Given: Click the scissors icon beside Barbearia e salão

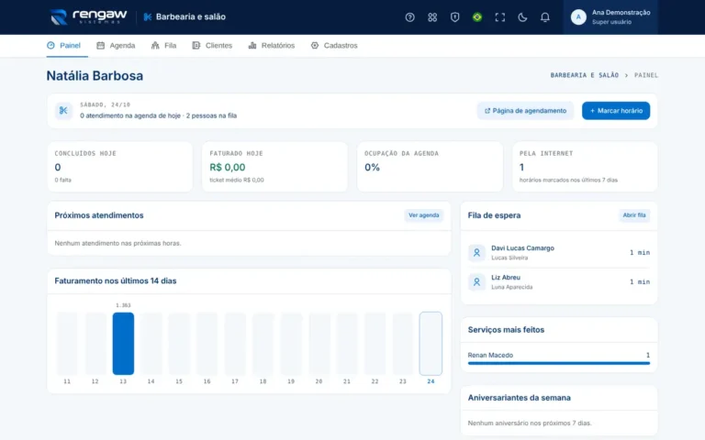Looking at the screenshot, I should point(148,17).
